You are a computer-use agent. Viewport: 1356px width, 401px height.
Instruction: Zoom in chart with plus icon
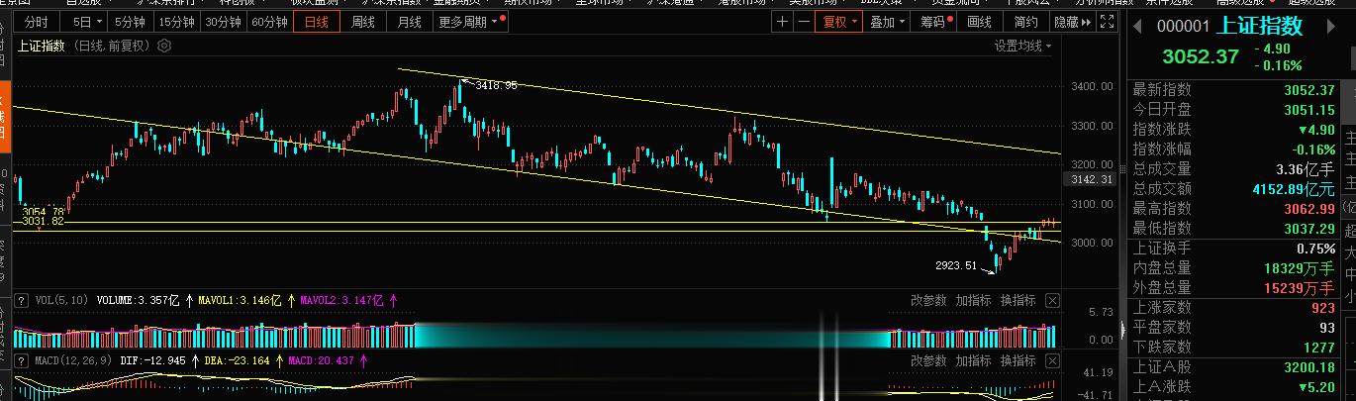point(783,22)
